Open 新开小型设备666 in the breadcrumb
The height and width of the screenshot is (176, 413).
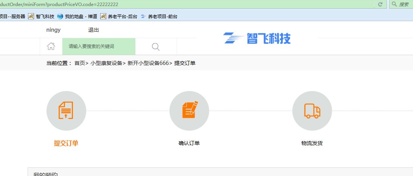[148, 63]
